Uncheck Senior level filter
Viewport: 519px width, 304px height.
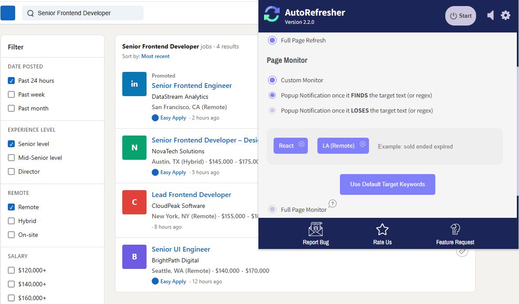[11, 144]
